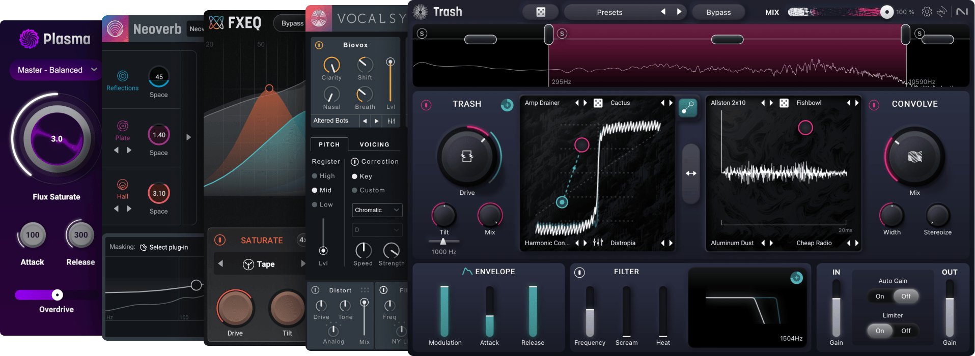Image resolution: width=975 pixels, height=356 pixels.
Task: Click the FXEQ logo icon
Action: tap(216, 22)
